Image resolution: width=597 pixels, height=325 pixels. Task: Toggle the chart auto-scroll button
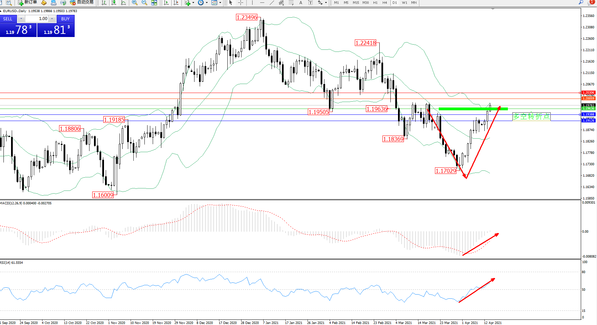coord(166,3)
